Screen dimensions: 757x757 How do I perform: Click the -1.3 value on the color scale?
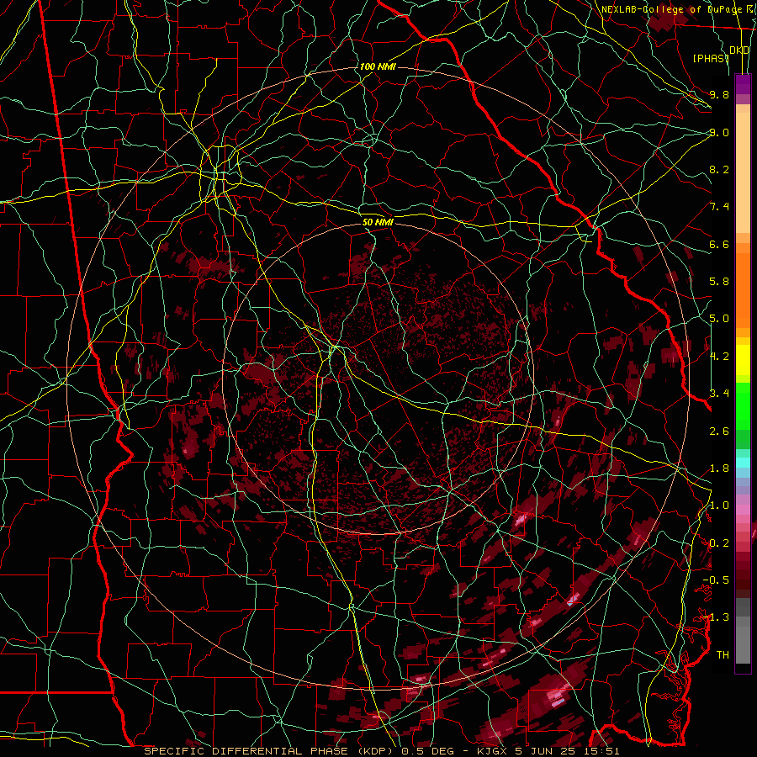(x=716, y=617)
